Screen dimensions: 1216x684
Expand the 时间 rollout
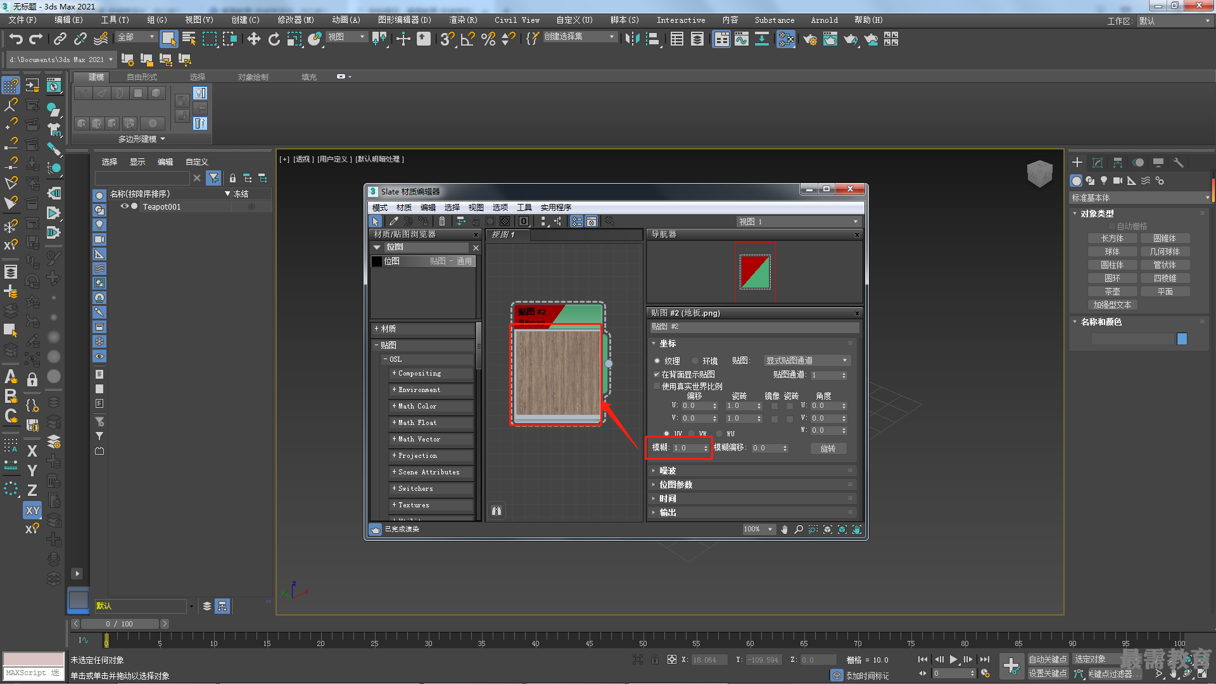(x=754, y=498)
